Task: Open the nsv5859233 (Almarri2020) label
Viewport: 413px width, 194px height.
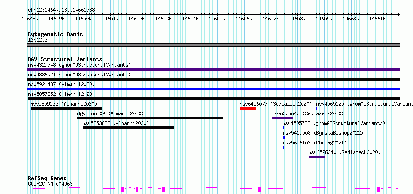Action: (64, 104)
